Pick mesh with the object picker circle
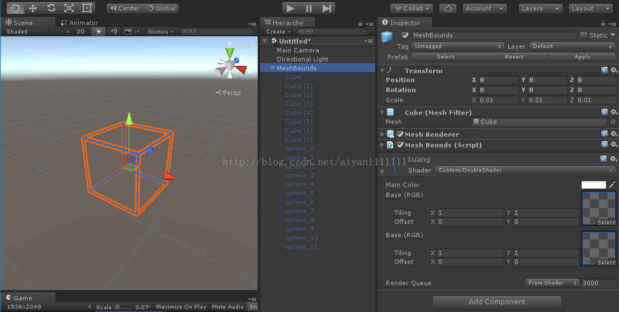Screen dimensions: 619x312 pos(613,122)
